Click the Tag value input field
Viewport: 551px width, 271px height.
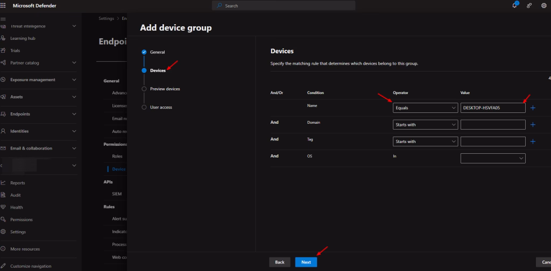(493, 141)
